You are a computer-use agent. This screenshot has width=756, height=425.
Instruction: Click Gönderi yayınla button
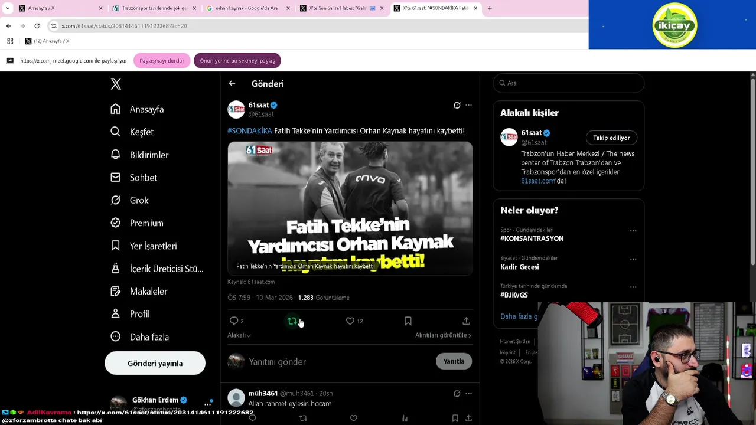click(155, 363)
